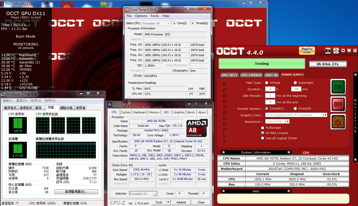Click the Core Temp title bar icon
This screenshot has height=206, width=358.
click(x=127, y=9)
